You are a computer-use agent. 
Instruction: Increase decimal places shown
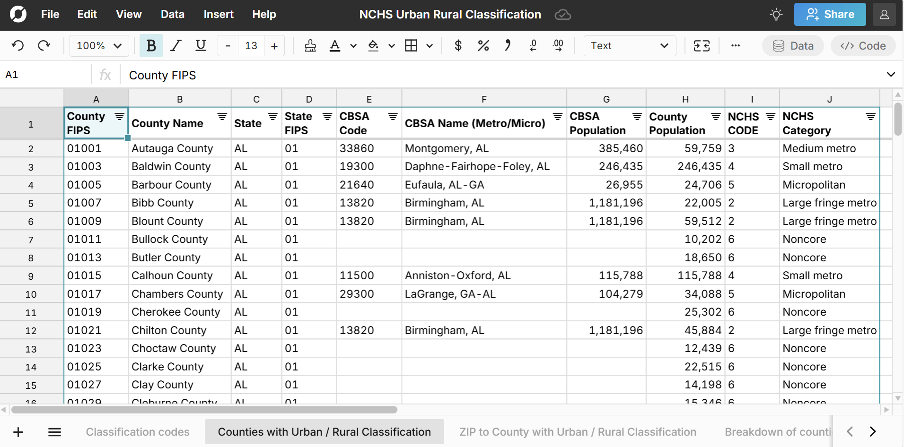tap(558, 45)
